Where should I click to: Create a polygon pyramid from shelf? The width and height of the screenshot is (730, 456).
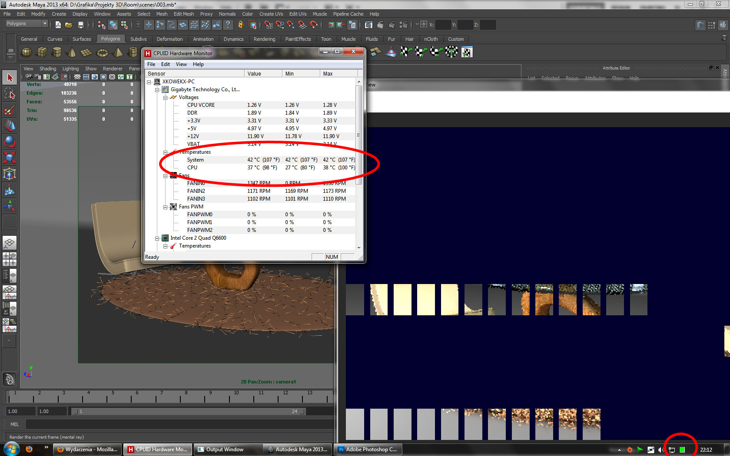[x=117, y=52]
